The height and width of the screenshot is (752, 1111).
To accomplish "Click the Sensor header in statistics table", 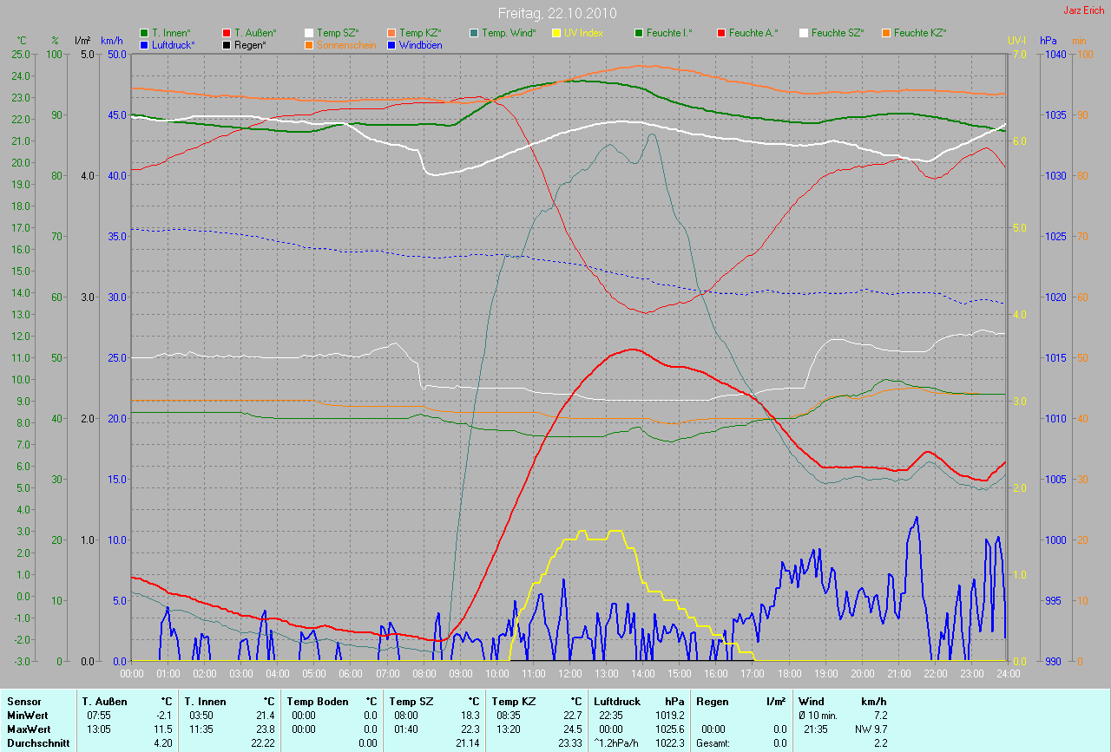I will tap(23, 702).
